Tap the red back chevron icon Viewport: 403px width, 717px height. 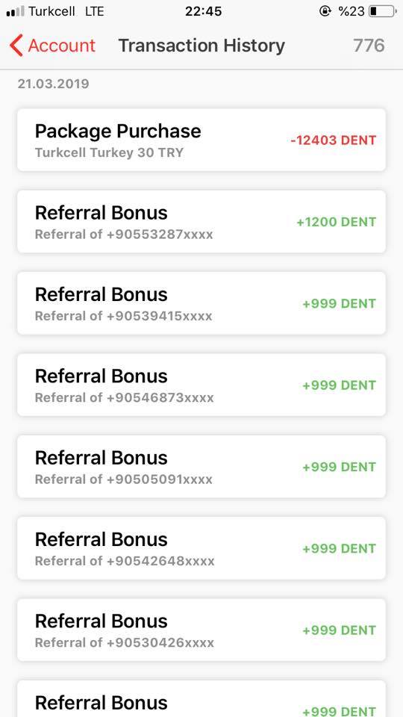point(16,46)
